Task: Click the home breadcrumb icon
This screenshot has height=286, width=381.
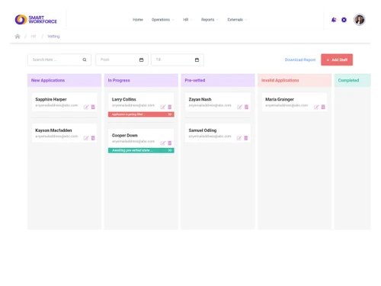Action: [x=18, y=37]
